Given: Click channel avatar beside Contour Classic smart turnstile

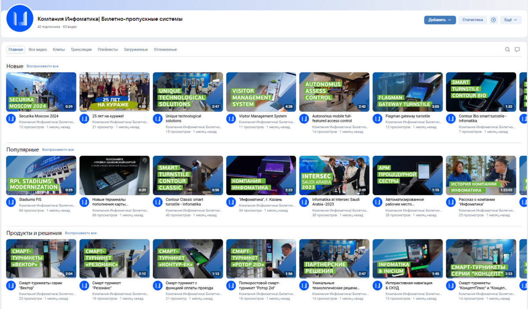Looking at the screenshot, I should click(x=158, y=202).
